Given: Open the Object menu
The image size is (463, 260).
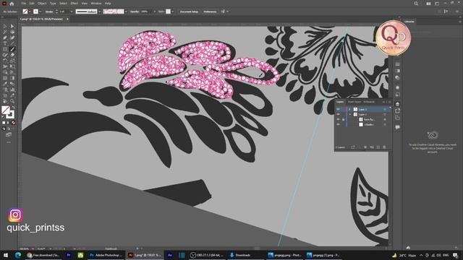Looking at the screenshot, I should (42, 4).
